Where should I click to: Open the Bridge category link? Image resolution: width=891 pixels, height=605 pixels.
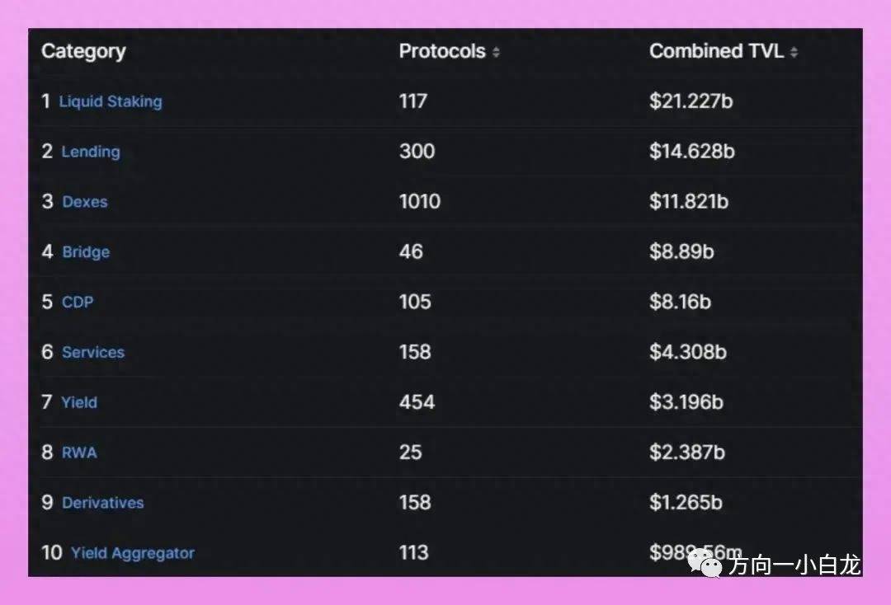tap(86, 252)
